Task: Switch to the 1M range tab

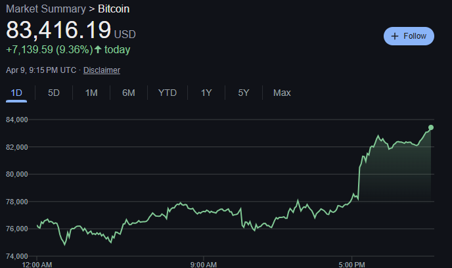Action: [x=91, y=93]
